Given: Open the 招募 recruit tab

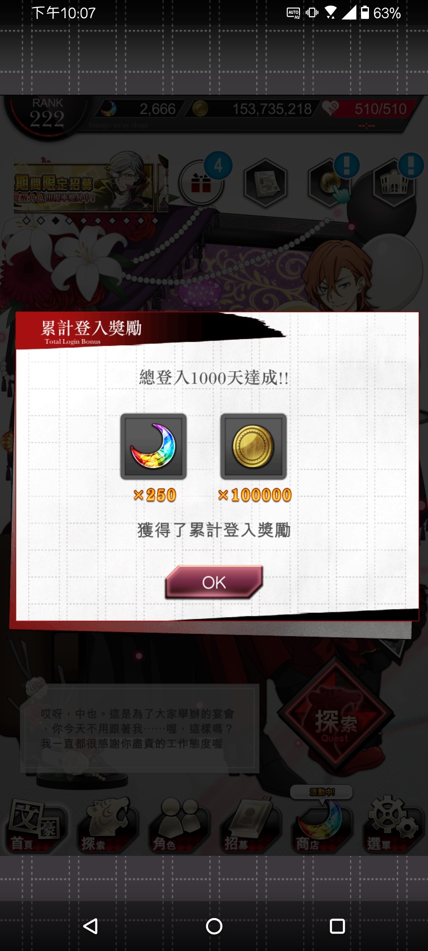Looking at the screenshot, I should pyautogui.click(x=250, y=826).
